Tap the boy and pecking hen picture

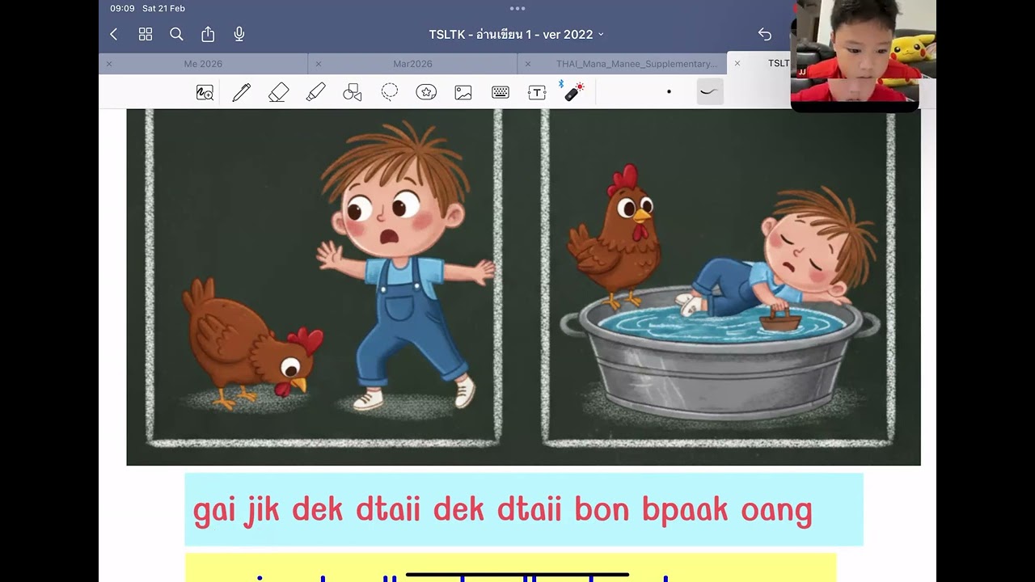[323, 279]
